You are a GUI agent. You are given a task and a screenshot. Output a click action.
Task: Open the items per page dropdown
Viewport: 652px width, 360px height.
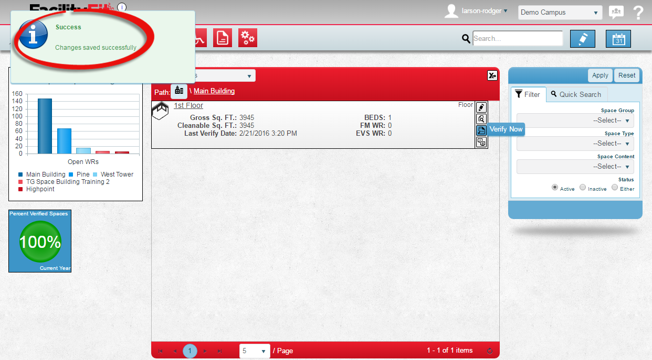(x=255, y=351)
